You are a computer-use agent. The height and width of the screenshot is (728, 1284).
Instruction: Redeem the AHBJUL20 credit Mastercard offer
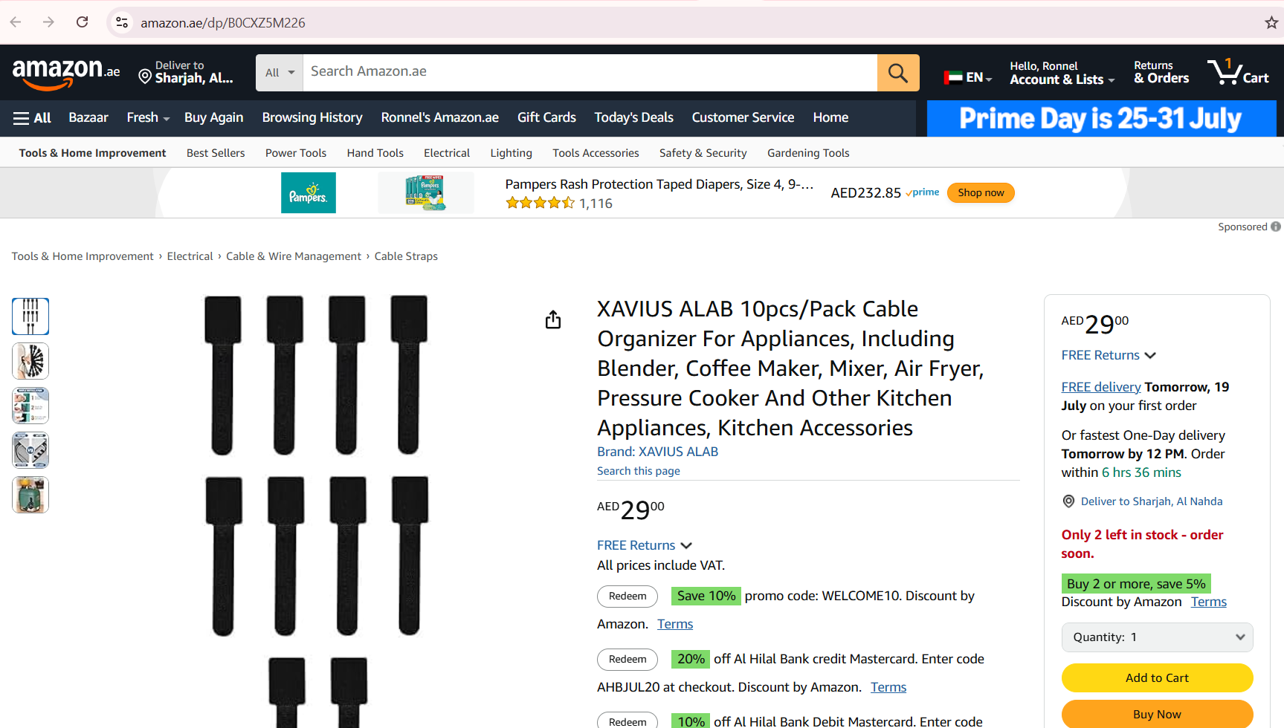[x=628, y=659]
